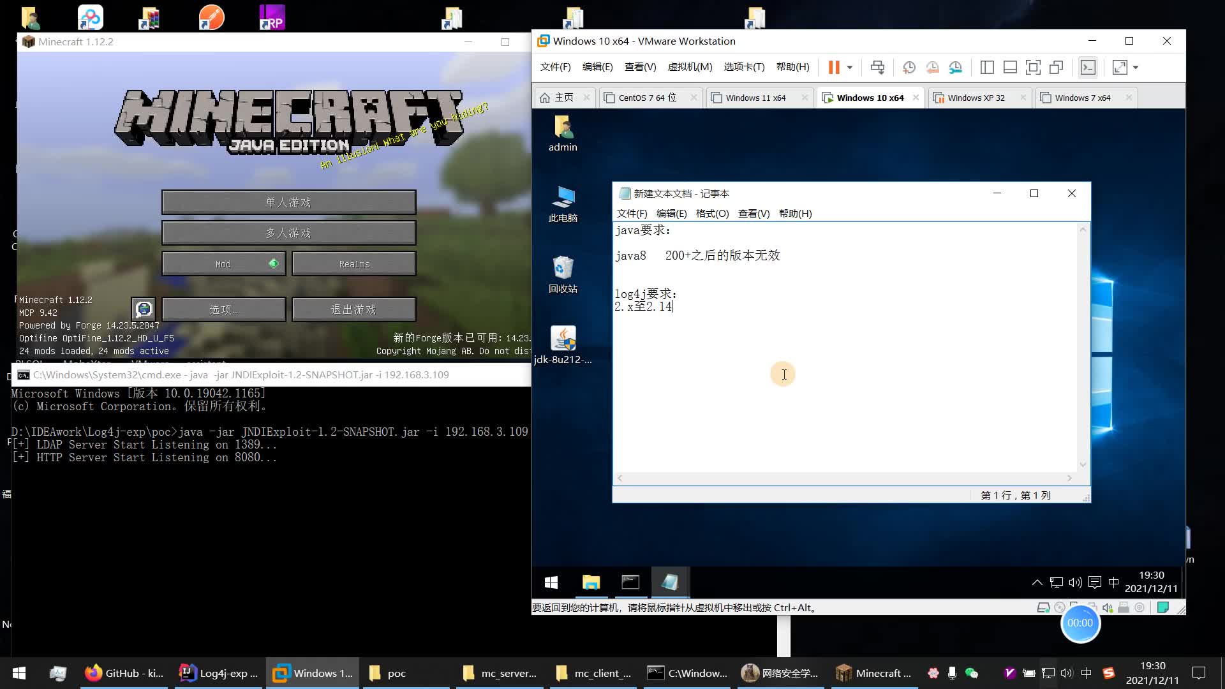This screenshot has height=689, width=1225.
Task: Open 文件(F) menu in Notepad
Action: 632,214
